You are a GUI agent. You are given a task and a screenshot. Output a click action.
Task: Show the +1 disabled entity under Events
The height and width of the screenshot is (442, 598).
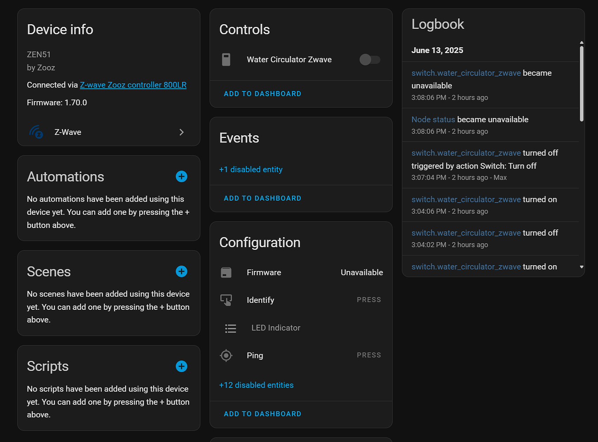click(251, 169)
